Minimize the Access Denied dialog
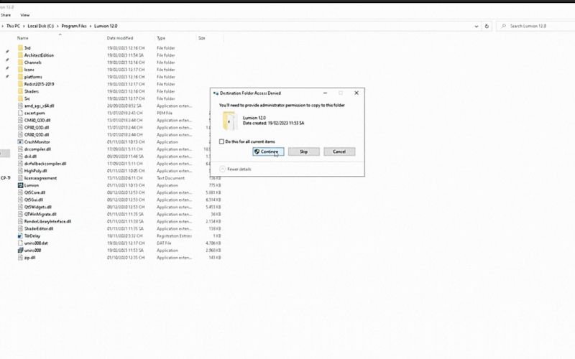 tap(325, 93)
